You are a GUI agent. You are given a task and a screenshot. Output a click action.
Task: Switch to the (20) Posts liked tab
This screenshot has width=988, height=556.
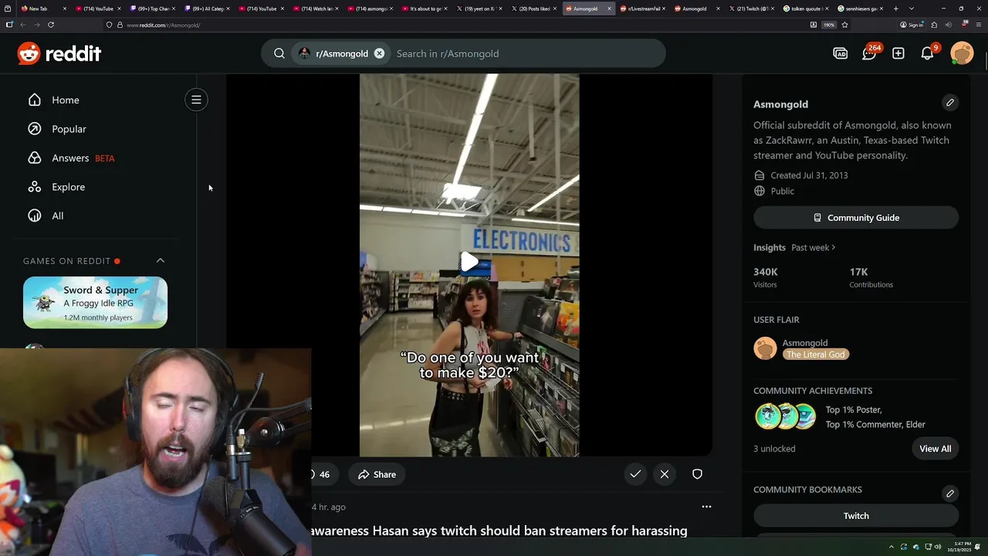coord(534,8)
